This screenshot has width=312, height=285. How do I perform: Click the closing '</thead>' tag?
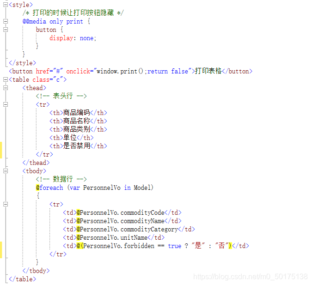click(x=36, y=163)
